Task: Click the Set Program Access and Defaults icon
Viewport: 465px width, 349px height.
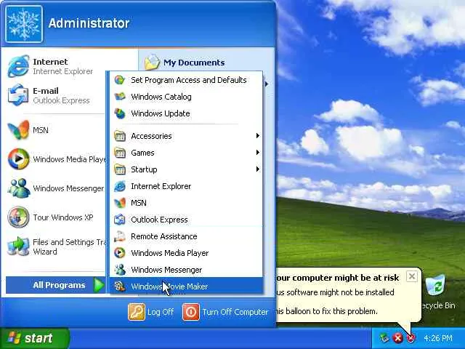Action: click(x=119, y=80)
